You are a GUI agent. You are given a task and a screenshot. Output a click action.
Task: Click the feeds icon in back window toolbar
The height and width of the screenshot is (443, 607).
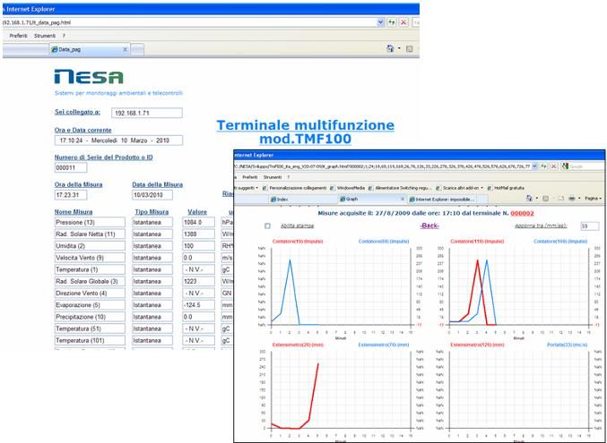(x=410, y=48)
